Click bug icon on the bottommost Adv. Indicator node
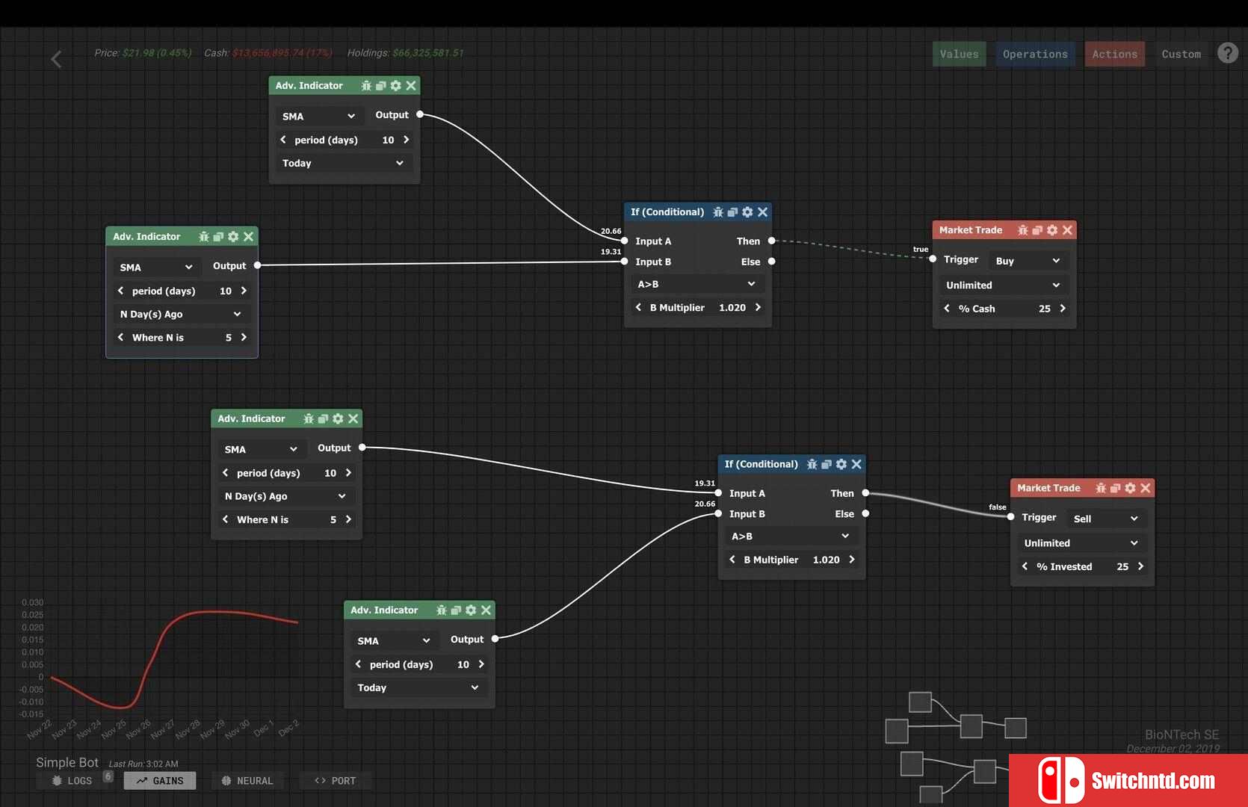 point(442,610)
